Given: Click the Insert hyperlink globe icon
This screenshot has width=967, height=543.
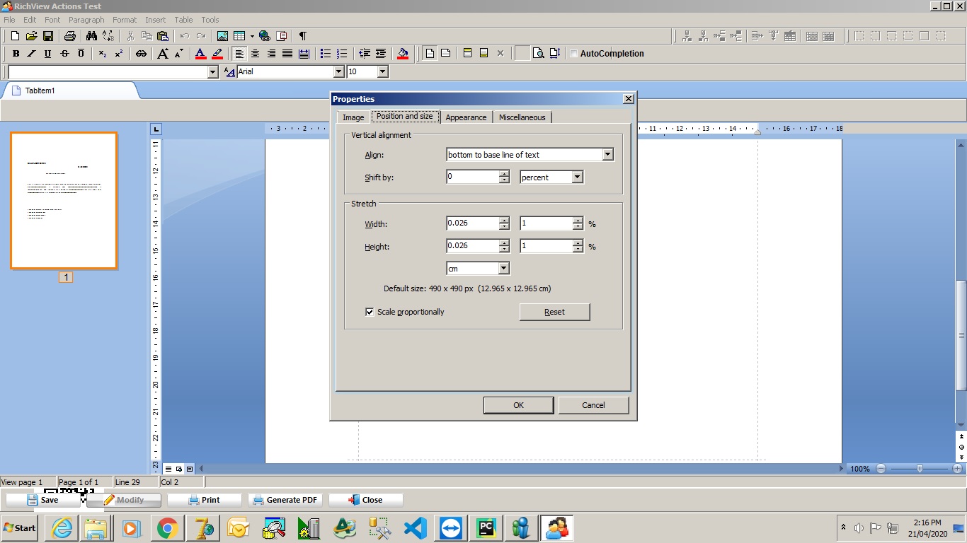Looking at the screenshot, I should (265, 36).
